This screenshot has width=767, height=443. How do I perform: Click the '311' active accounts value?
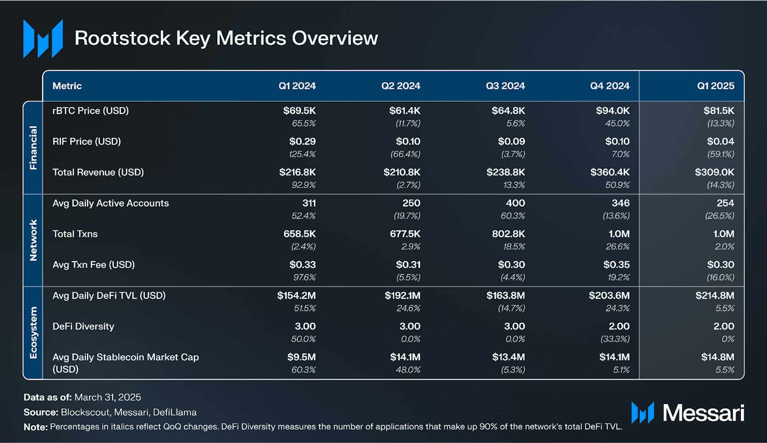pyautogui.click(x=309, y=203)
